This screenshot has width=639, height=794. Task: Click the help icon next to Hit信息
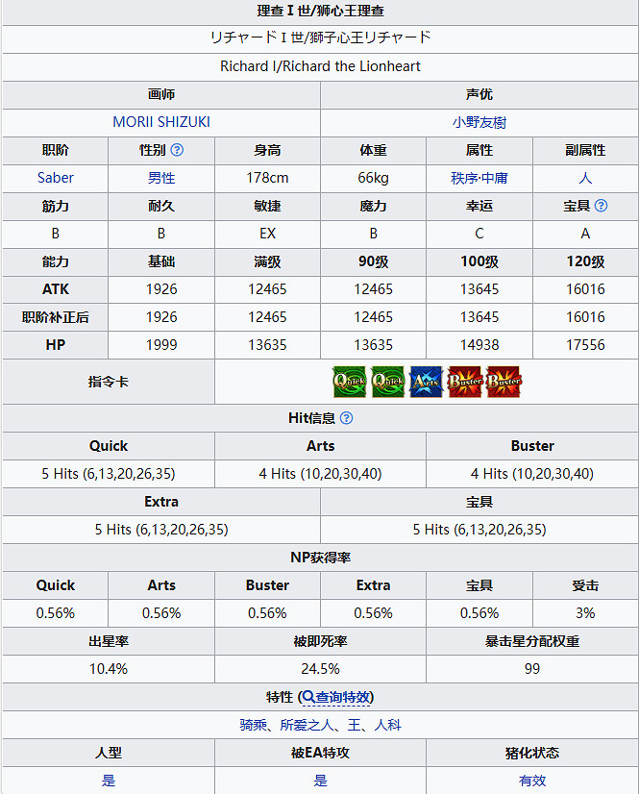point(346,418)
